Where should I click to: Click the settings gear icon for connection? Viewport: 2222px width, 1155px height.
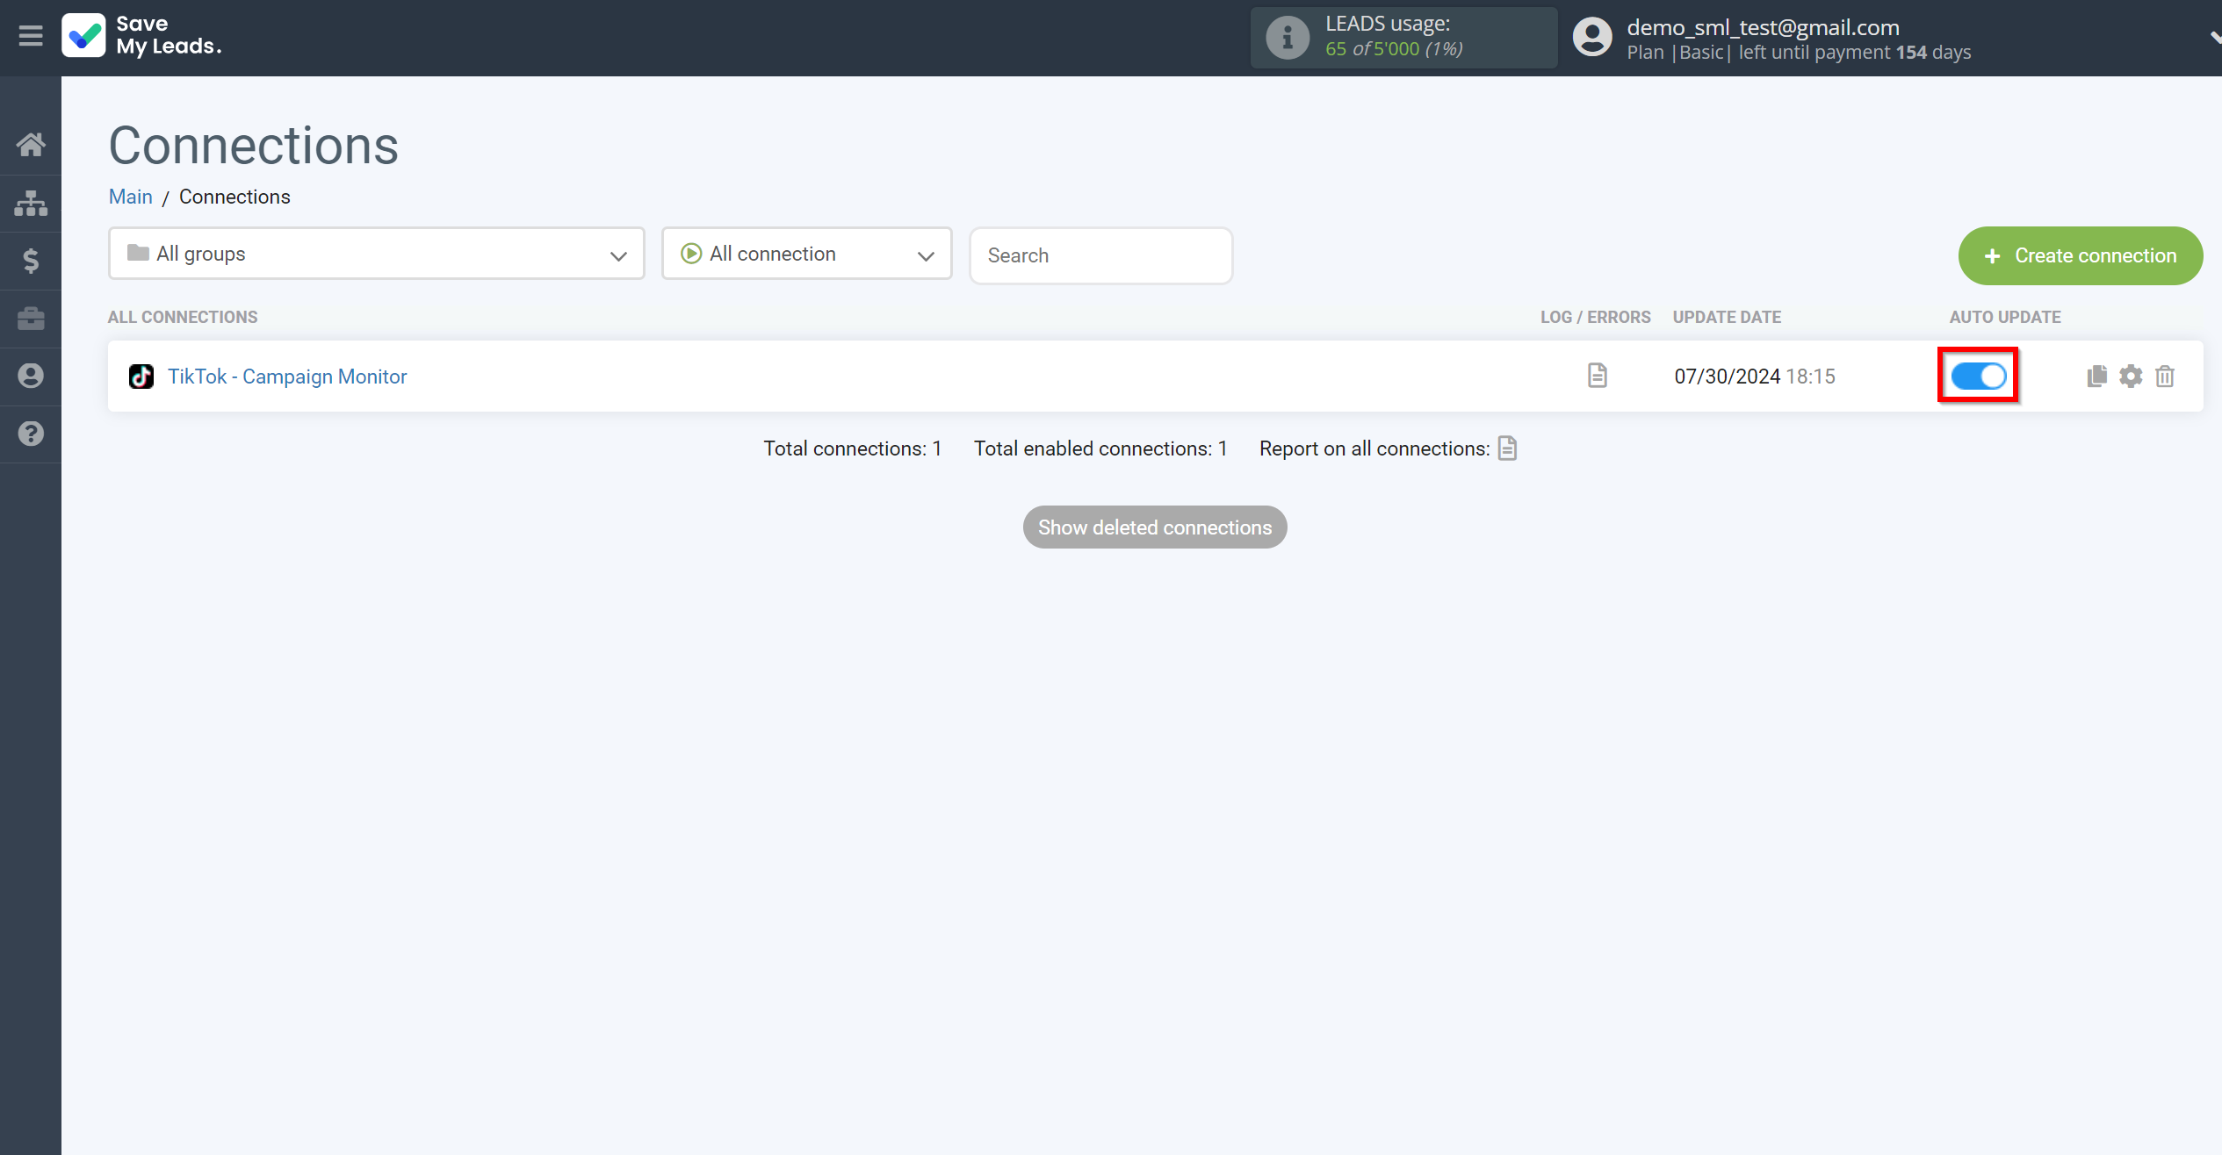(2131, 377)
